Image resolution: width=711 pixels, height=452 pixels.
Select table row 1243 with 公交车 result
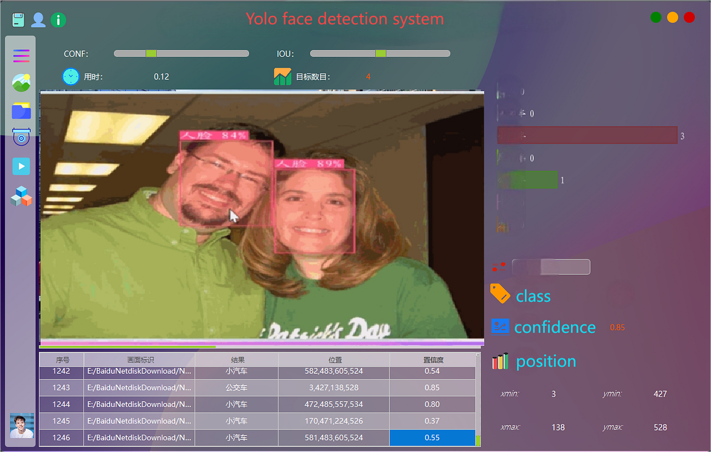[237, 388]
